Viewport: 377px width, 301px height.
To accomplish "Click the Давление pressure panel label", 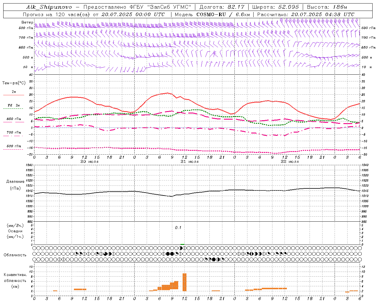I will pos(15,182).
